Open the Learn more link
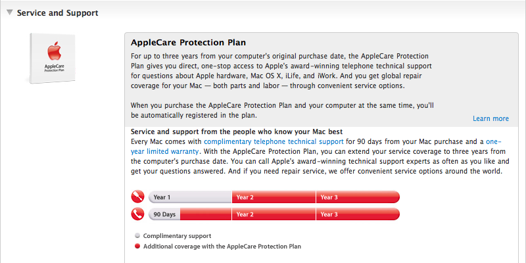 tap(490, 118)
